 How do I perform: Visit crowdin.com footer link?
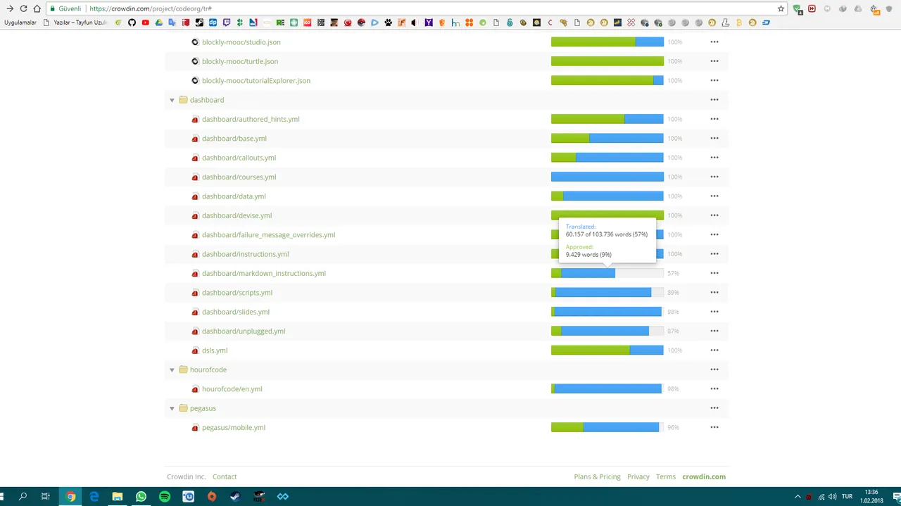pyautogui.click(x=704, y=476)
